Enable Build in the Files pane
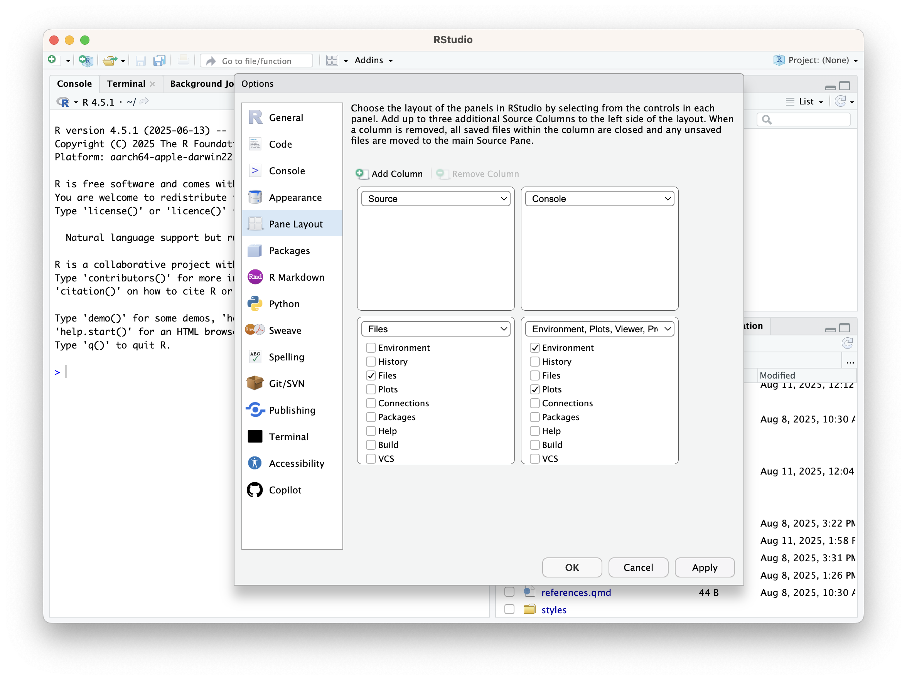This screenshot has height=680, width=907. click(x=371, y=445)
